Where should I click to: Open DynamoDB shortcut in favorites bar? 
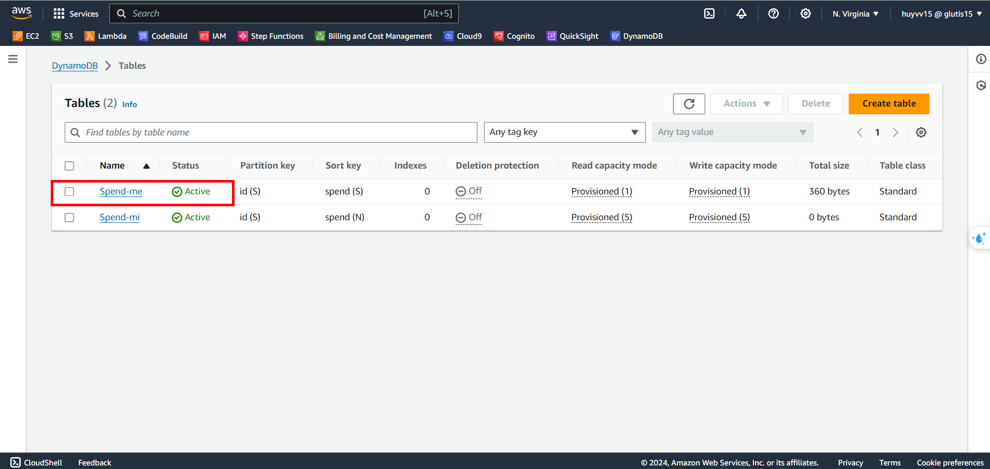(x=636, y=36)
